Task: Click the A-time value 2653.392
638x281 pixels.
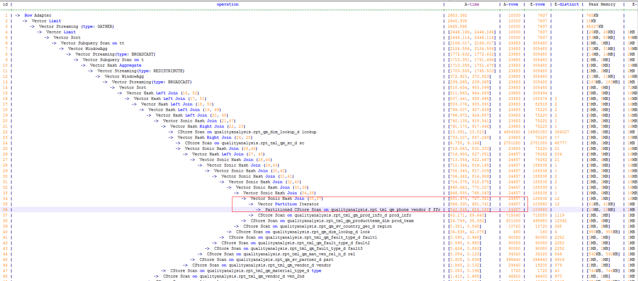Action: tap(458, 15)
